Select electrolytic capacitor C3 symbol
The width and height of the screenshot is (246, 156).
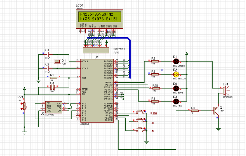tap(52, 87)
